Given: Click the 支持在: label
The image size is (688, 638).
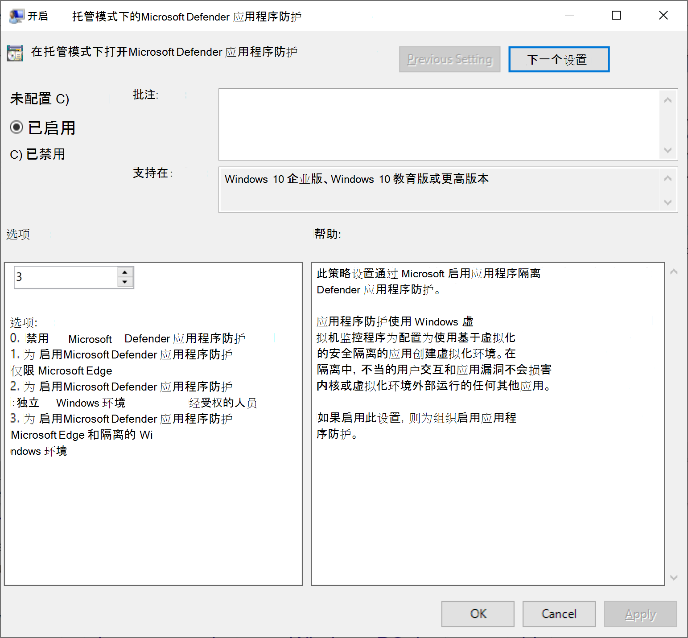Looking at the screenshot, I should pos(153,173).
